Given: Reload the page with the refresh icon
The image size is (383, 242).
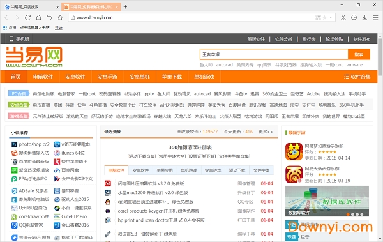Looking at the screenshot, I should point(27,17).
